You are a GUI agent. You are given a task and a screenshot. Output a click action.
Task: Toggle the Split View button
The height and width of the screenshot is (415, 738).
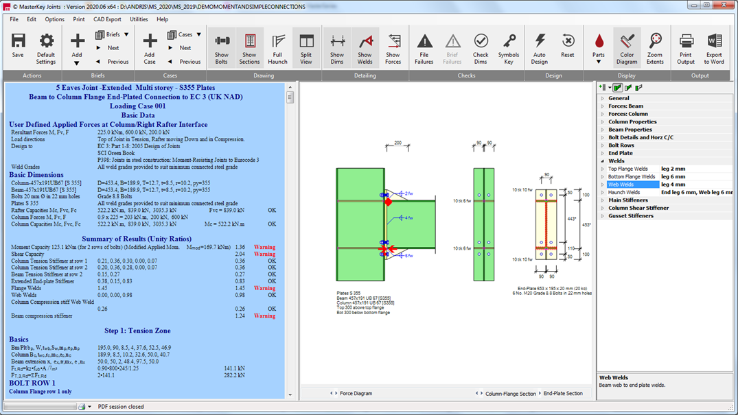pyautogui.click(x=306, y=48)
